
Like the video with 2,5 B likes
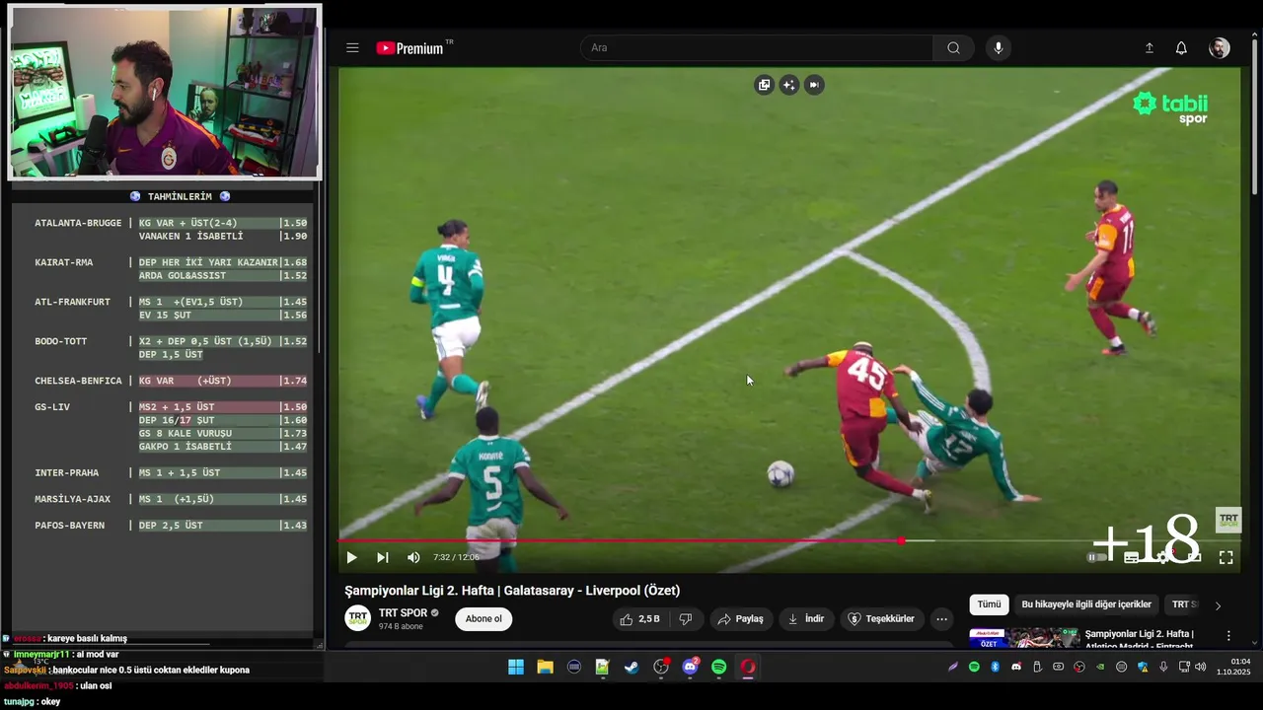click(x=639, y=619)
